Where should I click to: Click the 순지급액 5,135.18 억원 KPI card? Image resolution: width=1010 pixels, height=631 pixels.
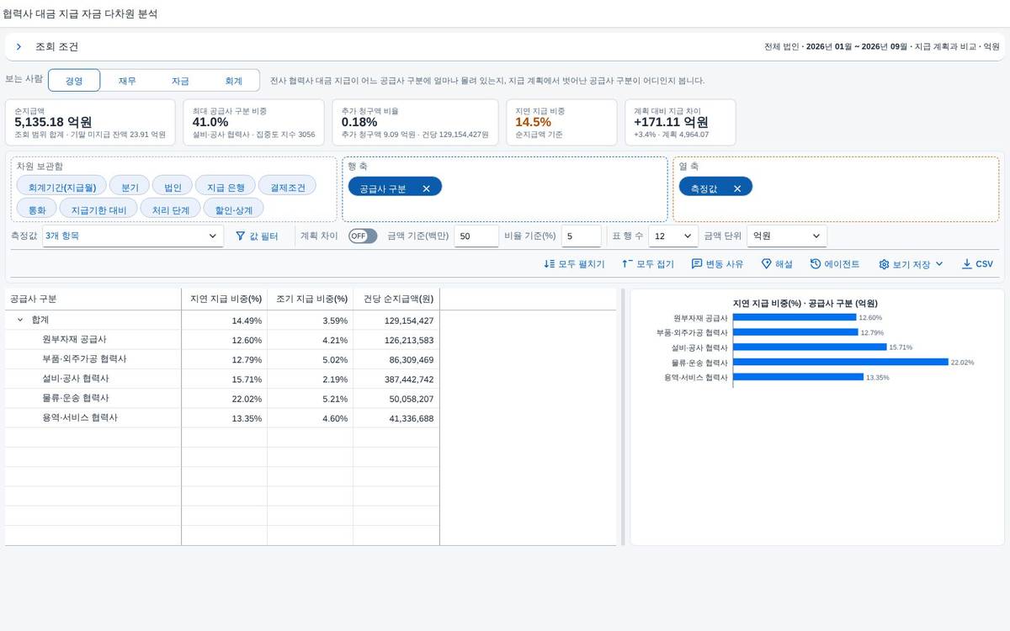pos(90,122)
